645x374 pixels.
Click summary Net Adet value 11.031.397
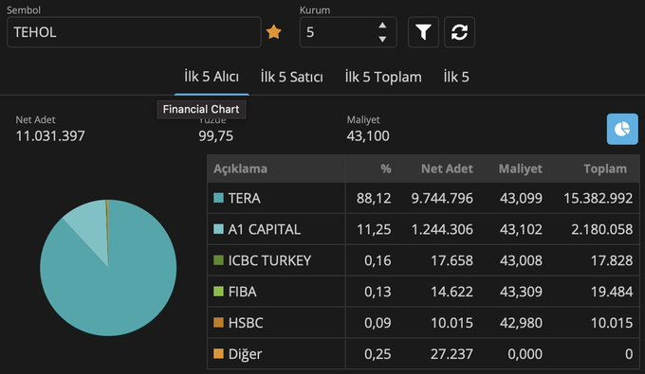point(50,136)
